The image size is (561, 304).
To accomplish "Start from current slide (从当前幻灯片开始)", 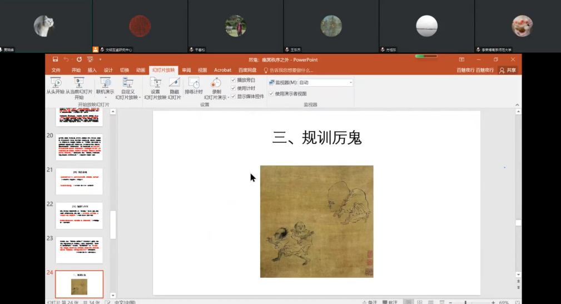I will click(x=79, y=88).
